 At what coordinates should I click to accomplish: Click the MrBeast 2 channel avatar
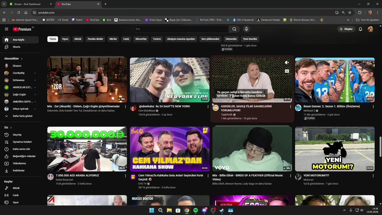click(298, 108)
